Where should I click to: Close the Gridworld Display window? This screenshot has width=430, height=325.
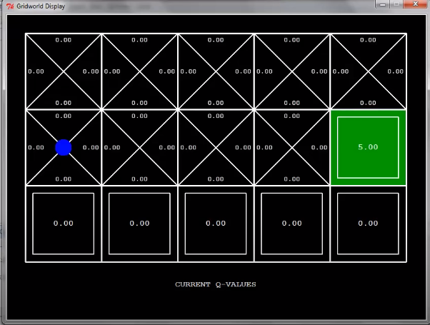(414, 4)
